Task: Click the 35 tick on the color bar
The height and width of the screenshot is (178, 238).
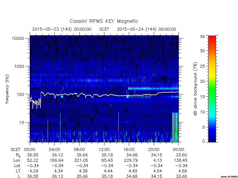Action: click(x=203, y=36)
